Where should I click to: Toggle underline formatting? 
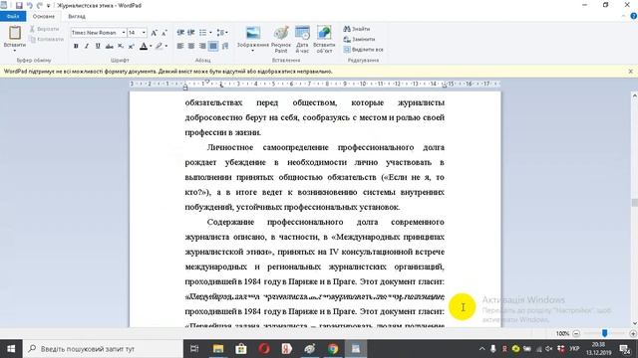[x=98, y=47]
